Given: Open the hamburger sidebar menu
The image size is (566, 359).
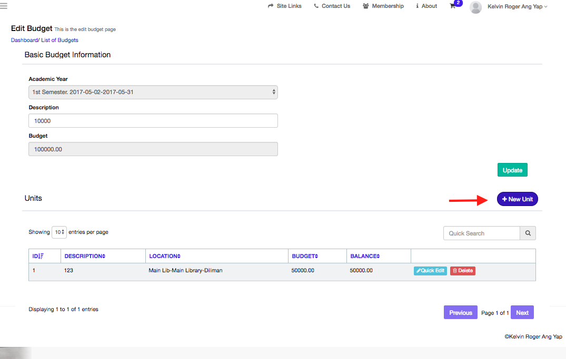Looking at the screenshot, I should (4, 6).
